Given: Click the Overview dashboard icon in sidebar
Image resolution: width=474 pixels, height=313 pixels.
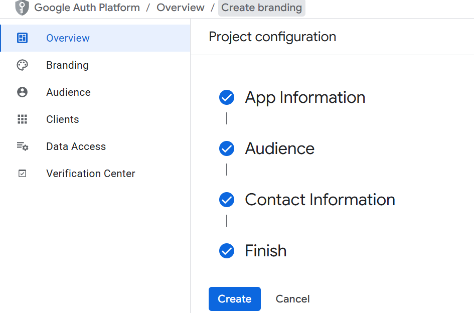Looking at the screenshot, I should [22, 38].
